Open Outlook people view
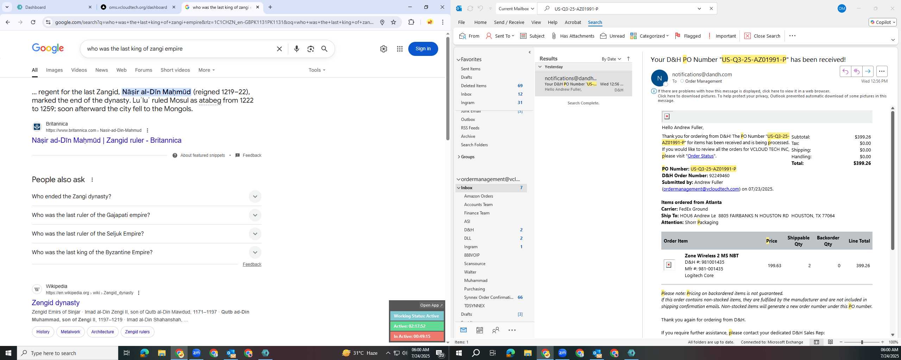This screenshot has height=360, width=901. click(x=496, y=330)
